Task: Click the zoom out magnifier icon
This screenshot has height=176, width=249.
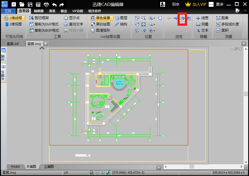Action: [x=151, y=24]
